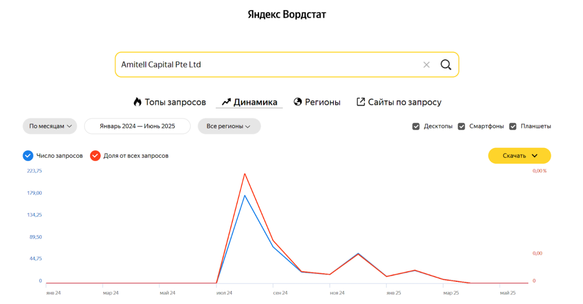Open the Скачать download dropdown

(x=519, y=155)
